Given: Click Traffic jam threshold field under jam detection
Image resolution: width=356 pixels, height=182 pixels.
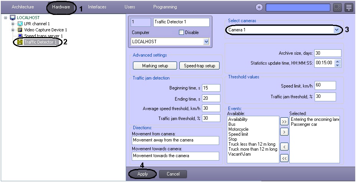Looking at the screenshot, I should click(211, 118).
